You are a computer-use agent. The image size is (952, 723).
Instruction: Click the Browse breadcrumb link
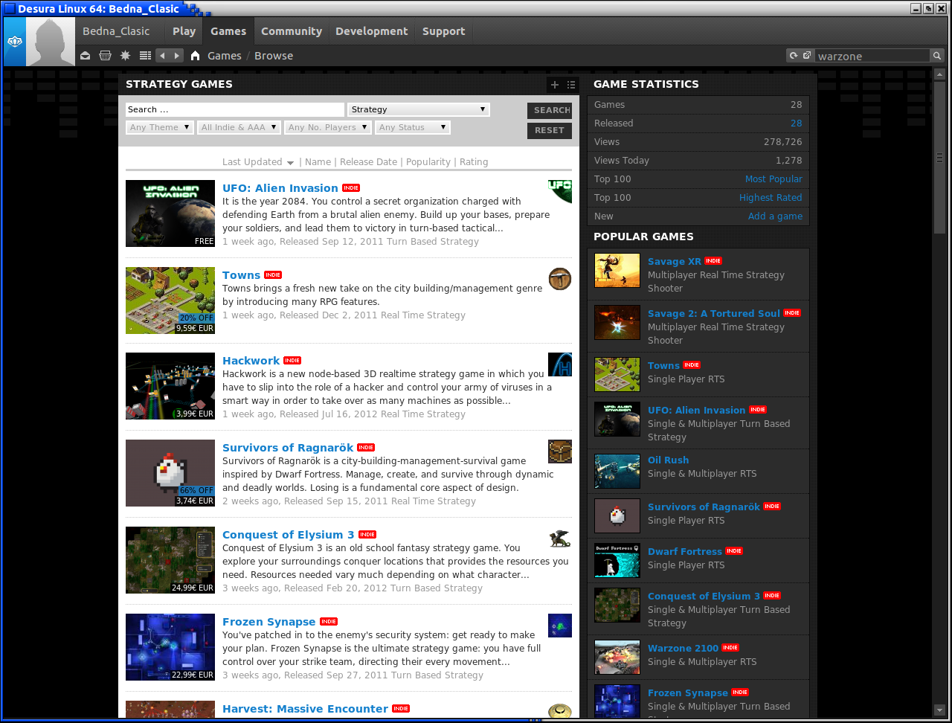coord(274,56)
